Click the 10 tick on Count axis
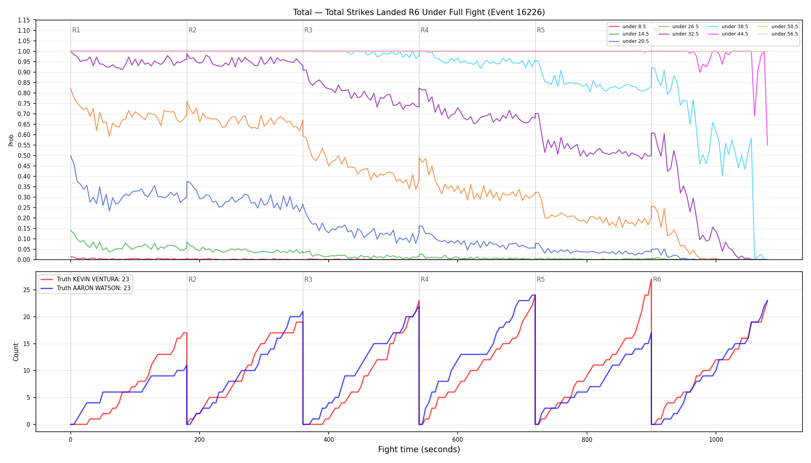The width and height of the screenshot is (811, 463). point(27,370)
